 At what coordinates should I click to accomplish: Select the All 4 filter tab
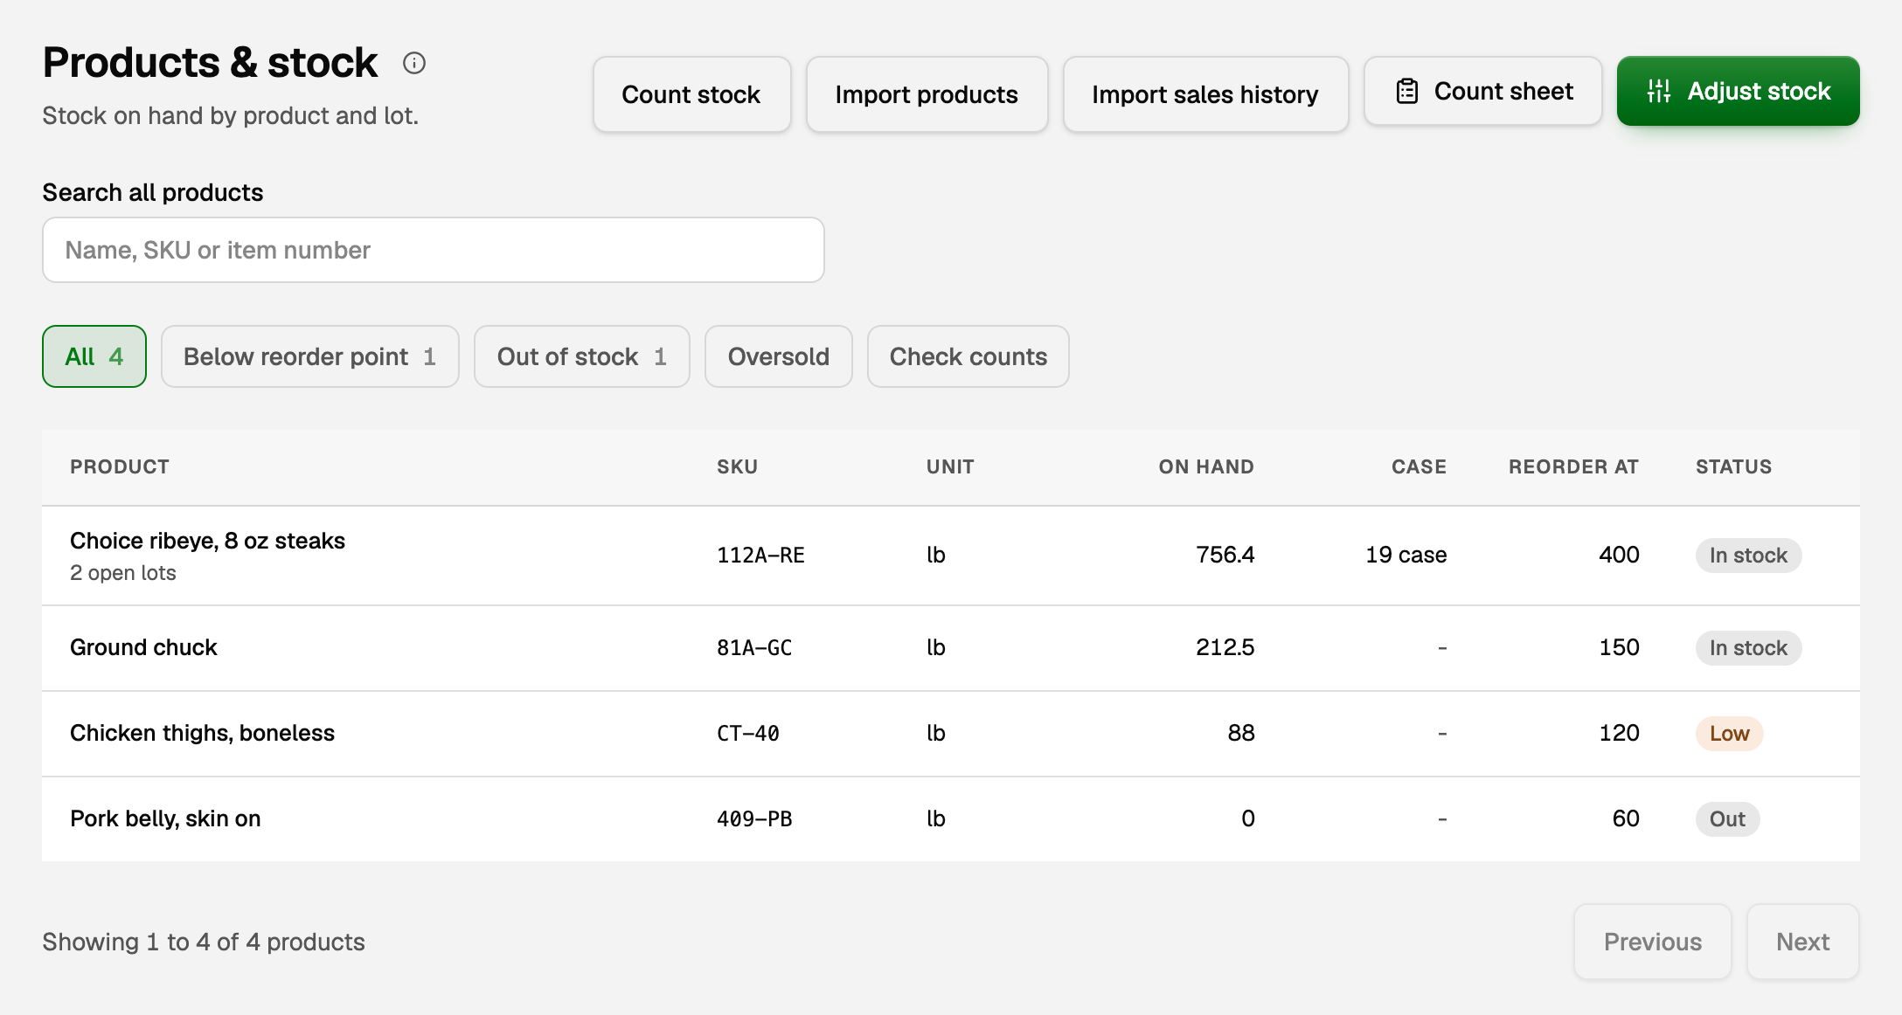pyautogui.click(x=94, y=356)
